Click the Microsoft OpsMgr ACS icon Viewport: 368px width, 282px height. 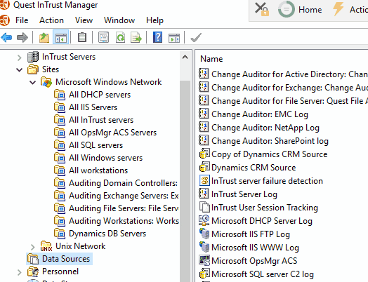tap(204, 261)
